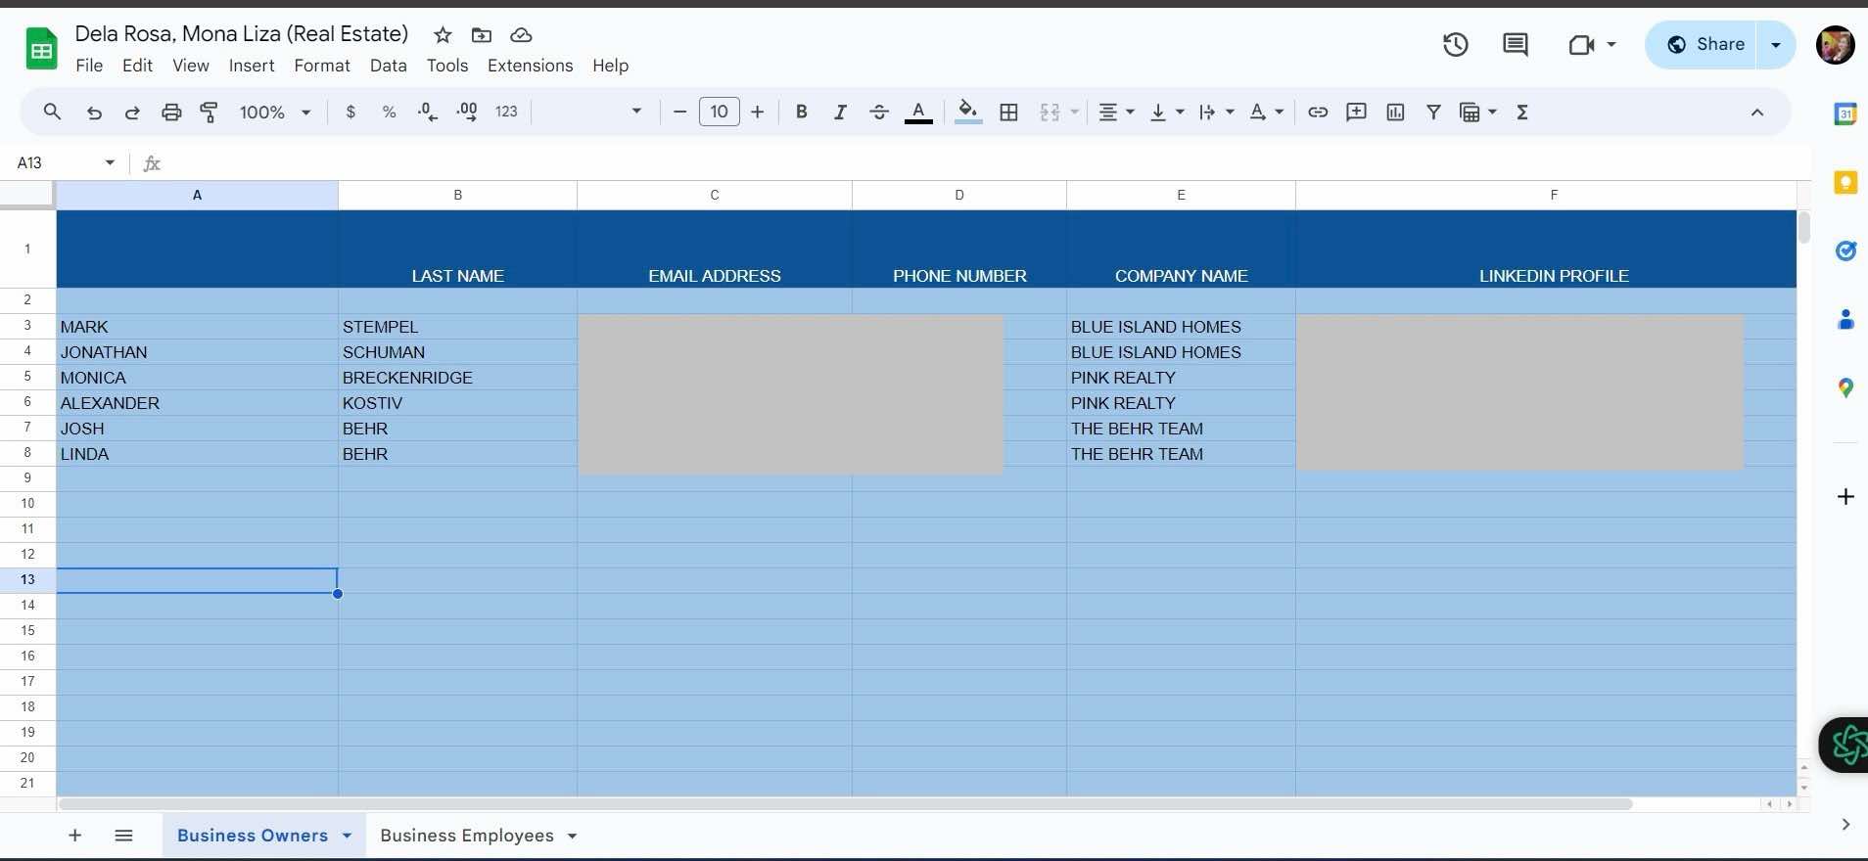Redo the last action
The image size is (1868, 861).
pyautogui.click(x=132, y=113)
